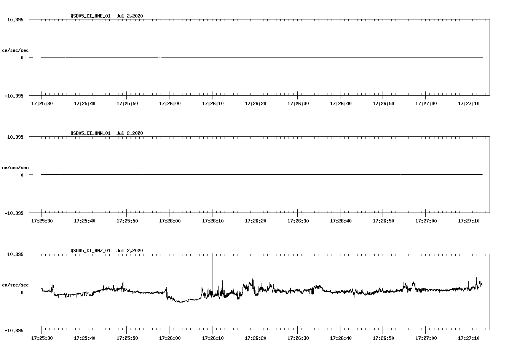Pick 17:25:30 on the HNZ time axis
Screen dimensions: 517x352
click(x=42, y=338)
